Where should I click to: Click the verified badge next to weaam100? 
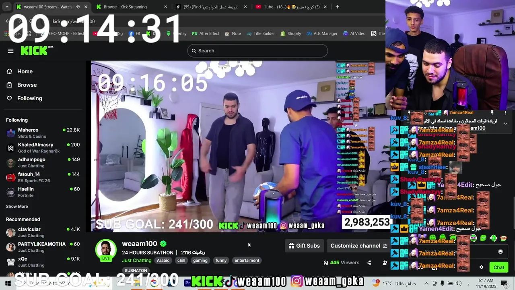163,244
